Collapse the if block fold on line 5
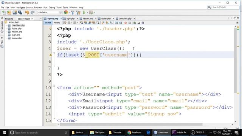 54,53
